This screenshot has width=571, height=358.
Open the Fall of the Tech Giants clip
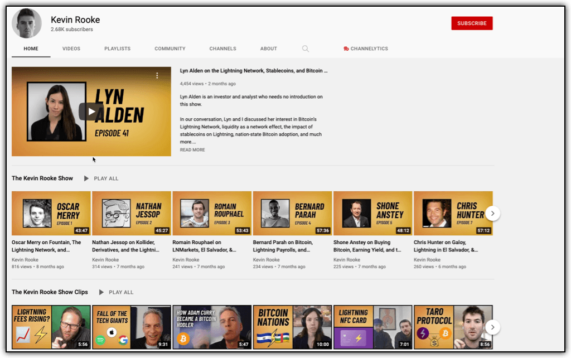[132, 327]
